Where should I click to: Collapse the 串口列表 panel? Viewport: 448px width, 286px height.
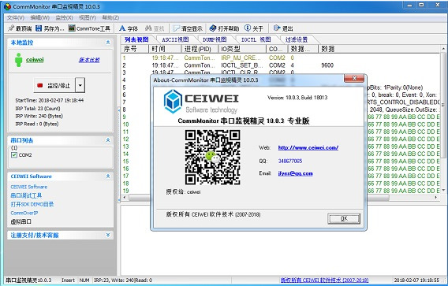108,140
